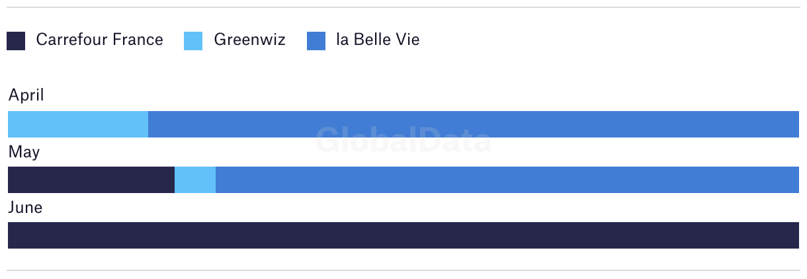
Task: Select Carrefour France bar for June
Action: pos(403,235)
